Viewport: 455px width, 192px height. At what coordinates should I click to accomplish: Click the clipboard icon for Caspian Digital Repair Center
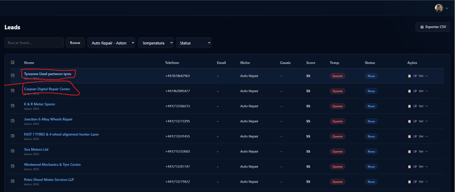[409, 91]
